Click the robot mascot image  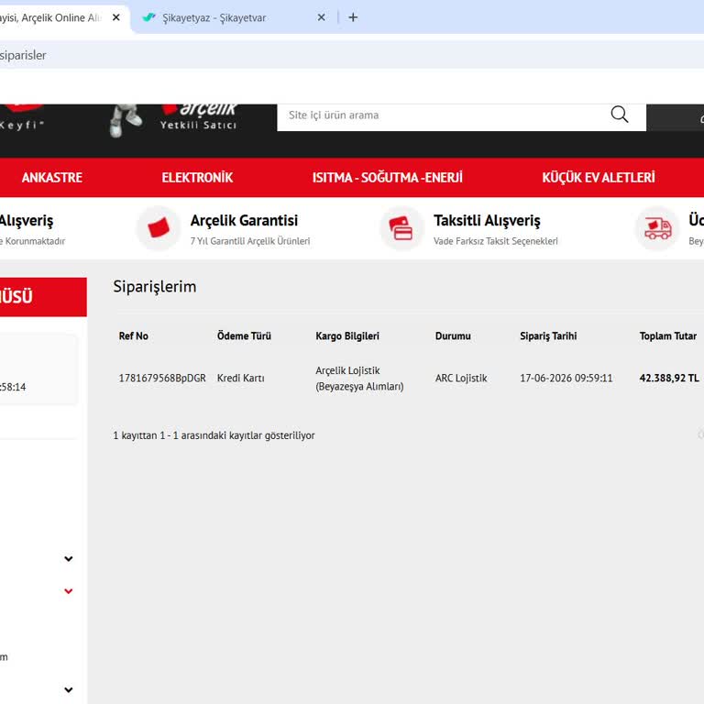tap(125, 120)
